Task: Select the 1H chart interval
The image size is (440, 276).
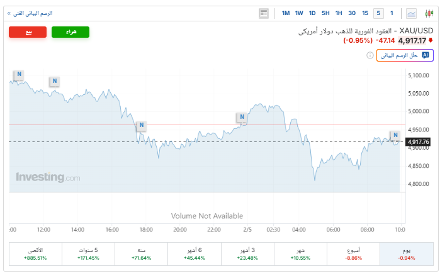Action: point(339,13)
